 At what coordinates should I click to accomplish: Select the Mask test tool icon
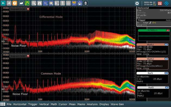coord(51,3)
